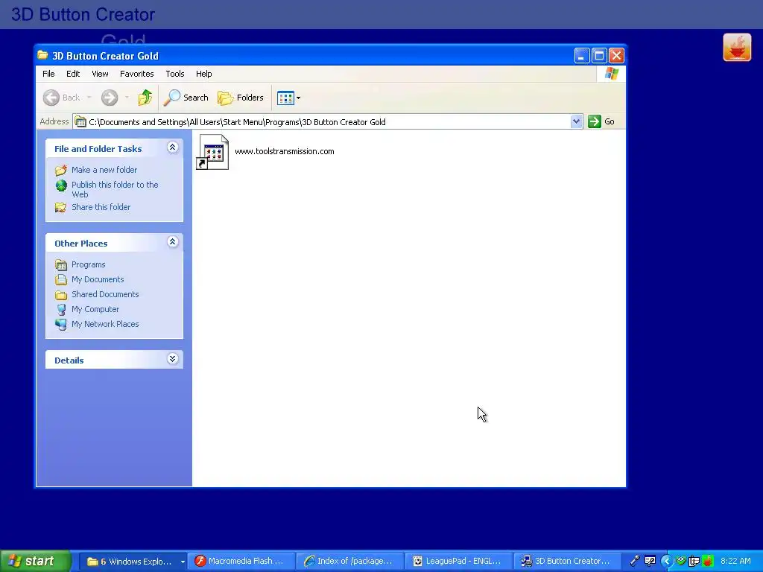763x572 pixels.
Task: Click the Go button
Action: click(601, 121)
